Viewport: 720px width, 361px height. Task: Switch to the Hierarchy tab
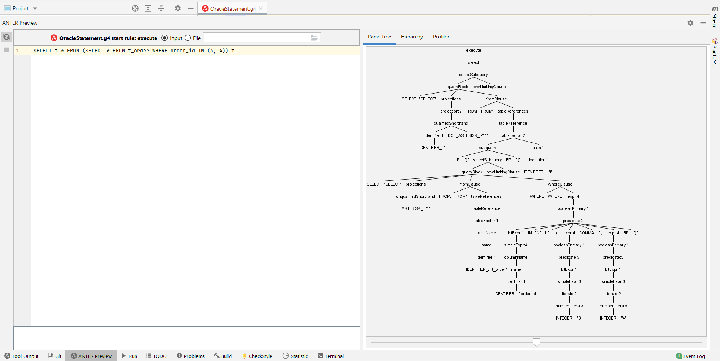coord(412,37)
